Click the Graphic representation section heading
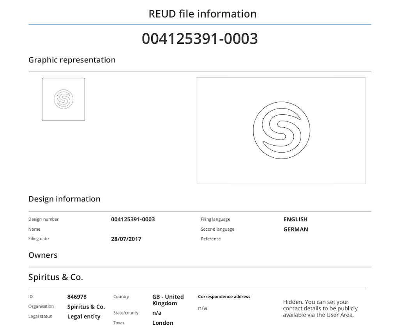This screenshot has height=331, width=399. [x=72, y=60]
